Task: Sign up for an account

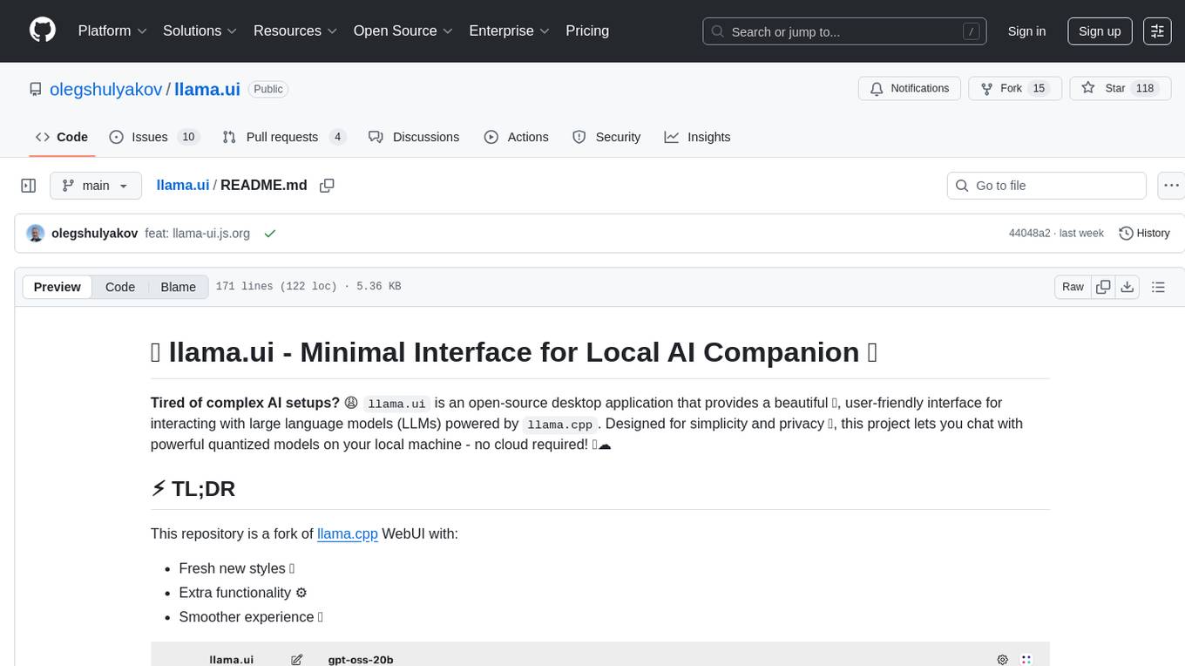Action: [1100, 31]
